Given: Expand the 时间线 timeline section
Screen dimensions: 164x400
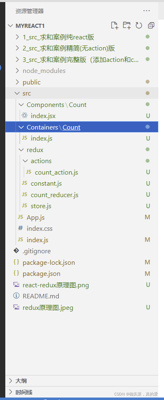Looking at the screenshot, I should 82,392.
